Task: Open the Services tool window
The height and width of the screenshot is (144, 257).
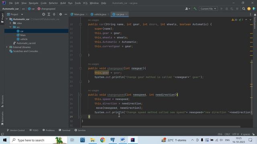Action: 80,130
